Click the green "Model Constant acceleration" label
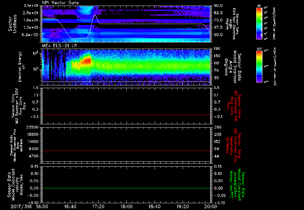304x210 pixels. coord(237,185)
